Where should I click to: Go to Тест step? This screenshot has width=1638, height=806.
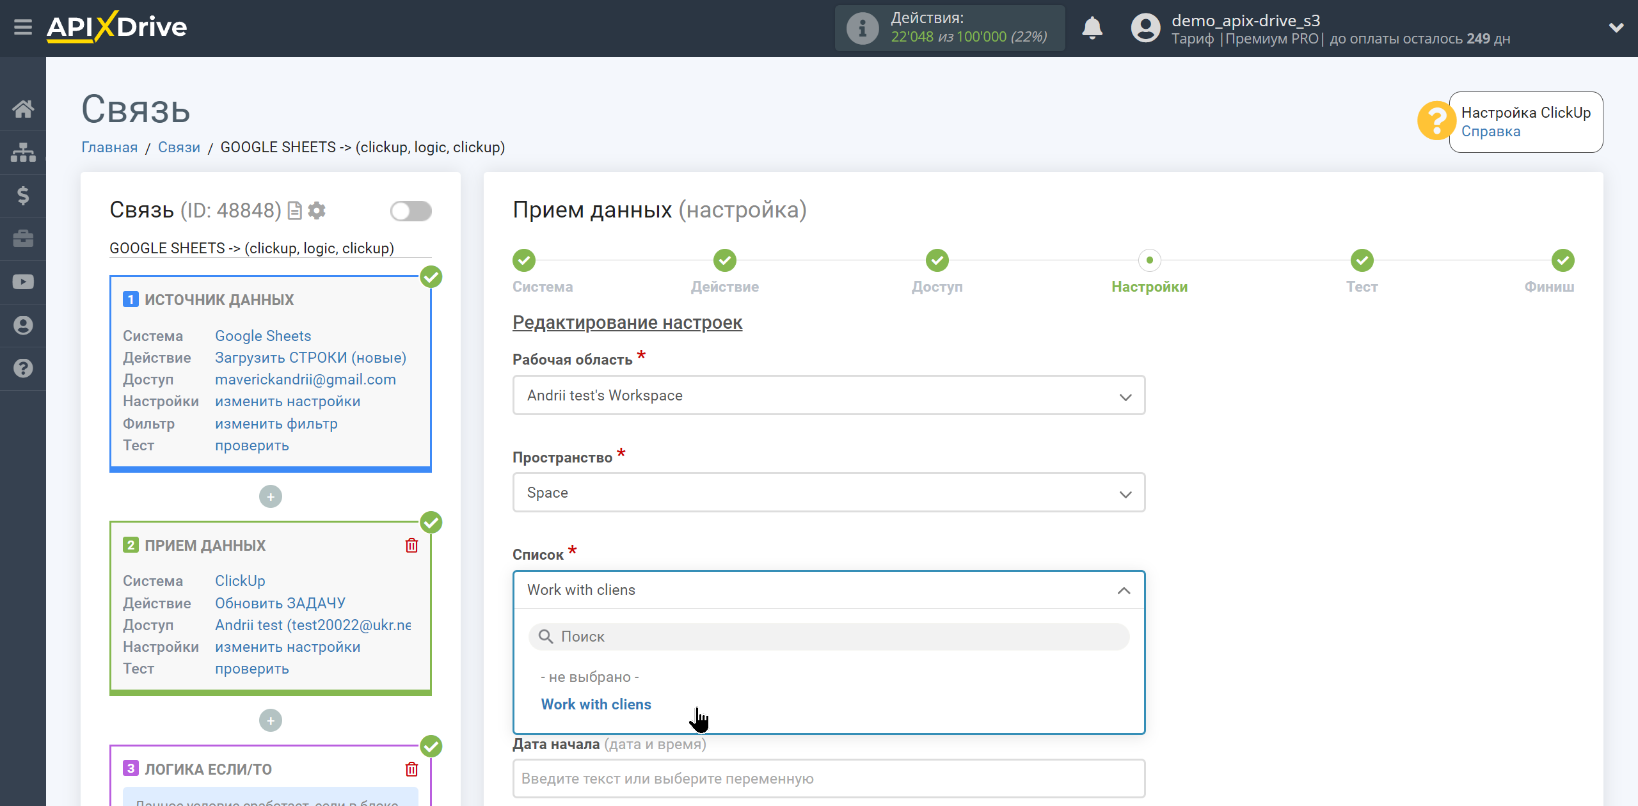coord(1362,260)
